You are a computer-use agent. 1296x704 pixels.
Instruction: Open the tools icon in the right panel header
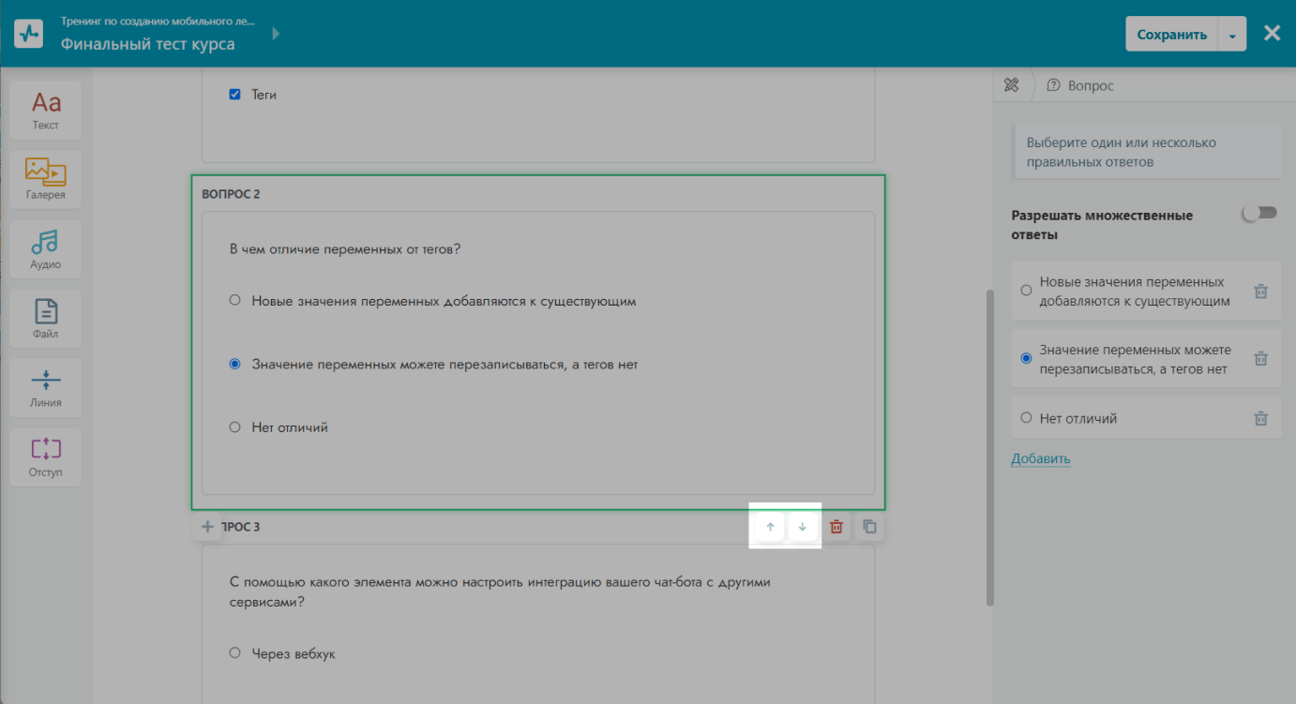(x=1011, y=85)
